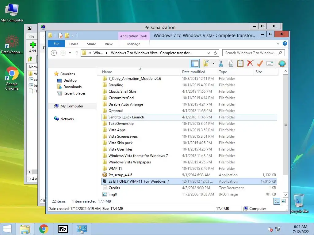Switch to large thumbnails view icon
Screen dimensions: 314x235
(284, 201)
